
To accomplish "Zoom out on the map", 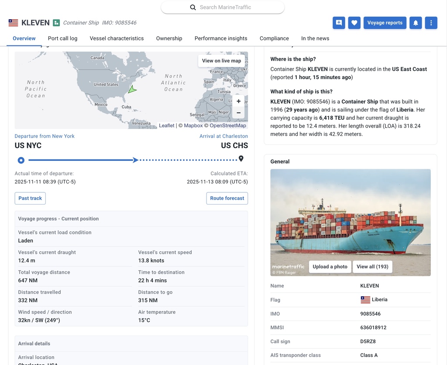I will [x=238, y=113].
